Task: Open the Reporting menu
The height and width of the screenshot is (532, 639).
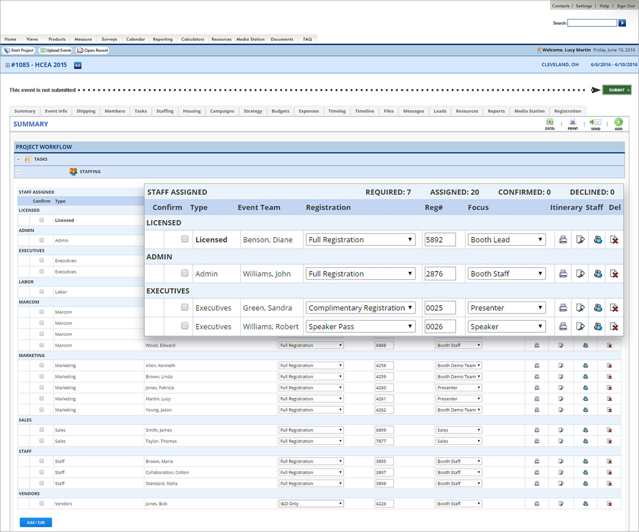Action: coord(163,39)
